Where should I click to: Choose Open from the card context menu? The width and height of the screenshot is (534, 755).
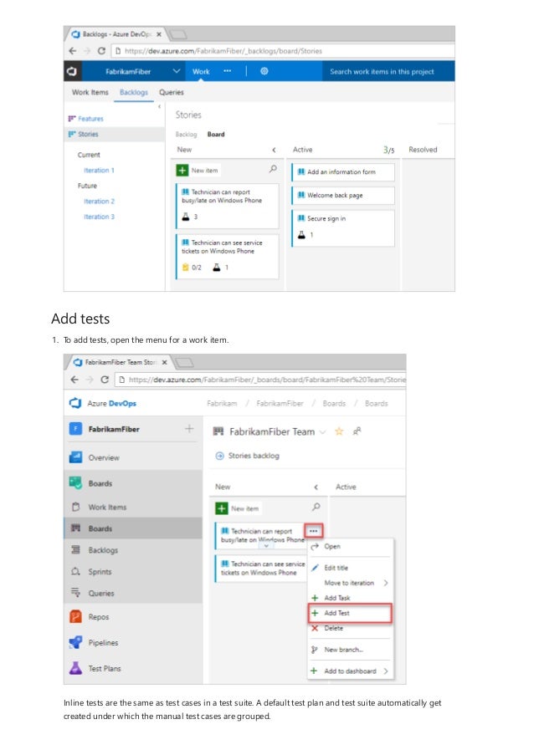click(351, 547)
